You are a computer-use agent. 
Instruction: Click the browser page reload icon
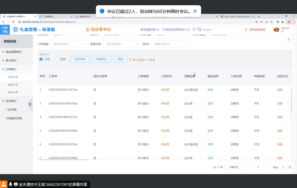point(13,22)
